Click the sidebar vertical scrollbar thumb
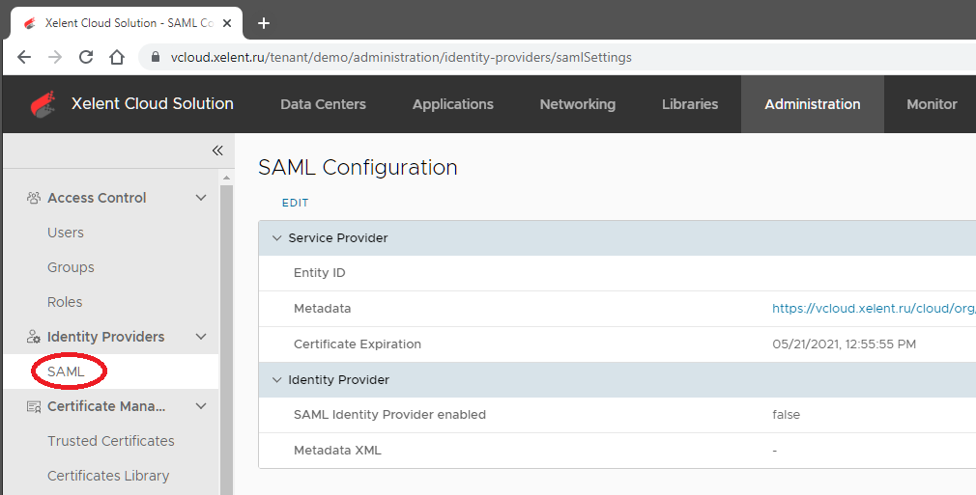The height and width of the screenshot is (495, 976). (x=226, y=340)
